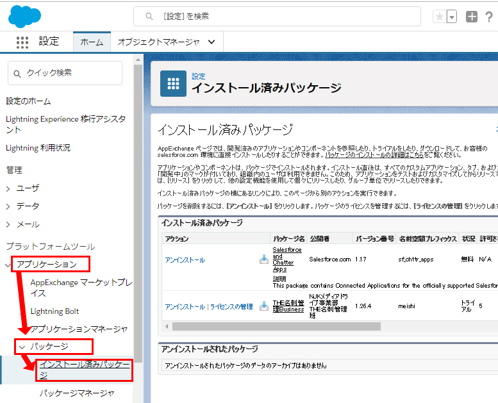Viewport: 498px width, 403px height.
Task: Open パッケージマネージャ sidebar item
Action: 76,393
